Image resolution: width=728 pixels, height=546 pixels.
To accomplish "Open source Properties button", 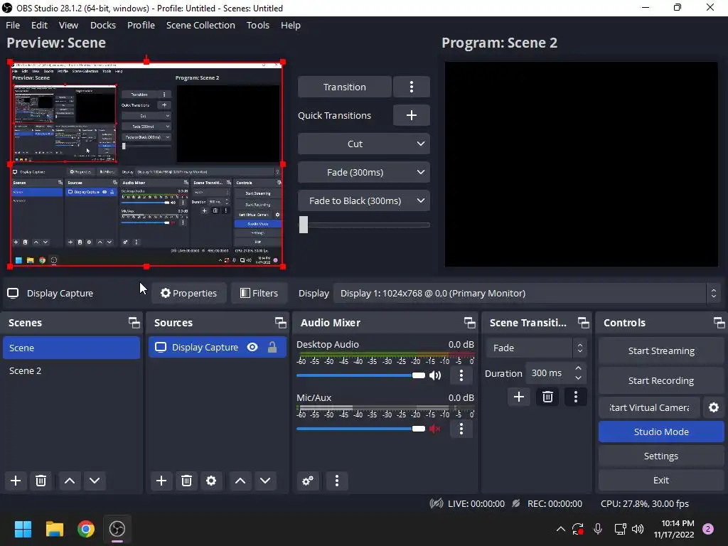I will [x=188, y=293].
